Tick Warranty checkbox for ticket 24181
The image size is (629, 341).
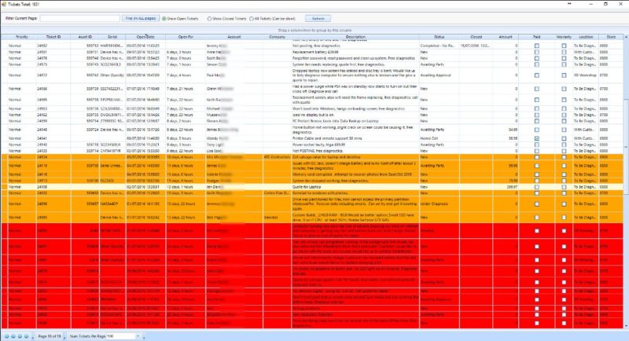pyautogui.click(x=564, y=52)
